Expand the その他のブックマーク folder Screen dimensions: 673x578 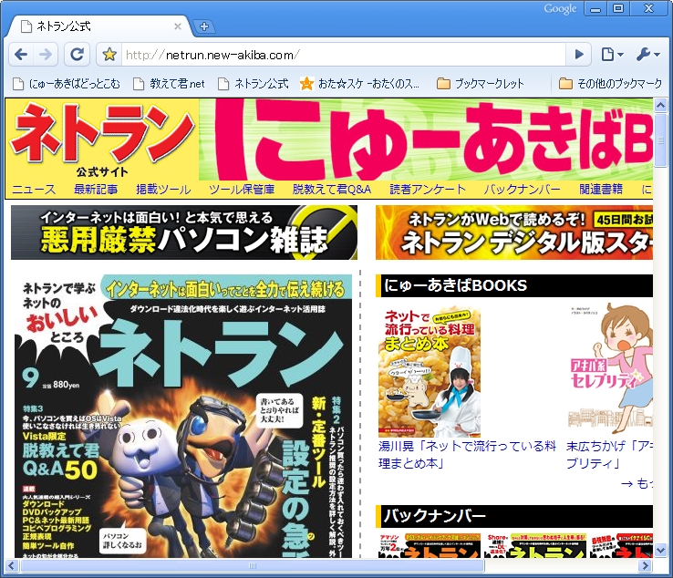tap(611, 84)
